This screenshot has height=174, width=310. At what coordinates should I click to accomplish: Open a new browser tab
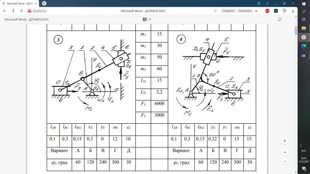[x=44, y=3]
